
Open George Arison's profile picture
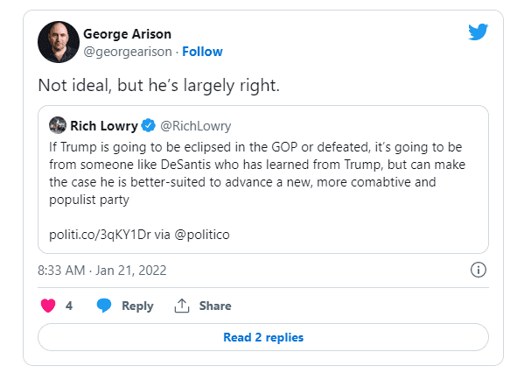59,42
